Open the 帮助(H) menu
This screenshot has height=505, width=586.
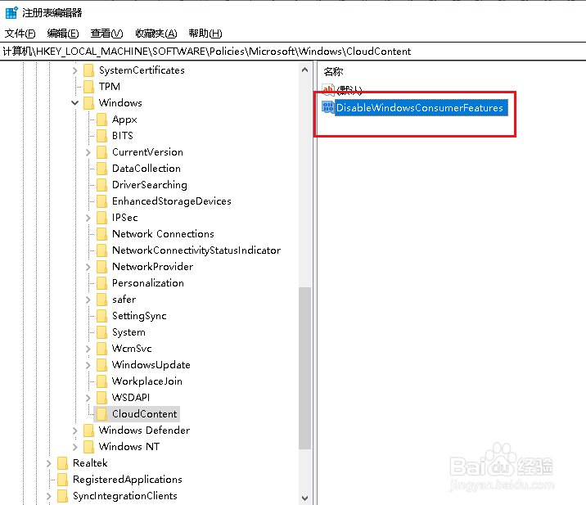[205, 34]
